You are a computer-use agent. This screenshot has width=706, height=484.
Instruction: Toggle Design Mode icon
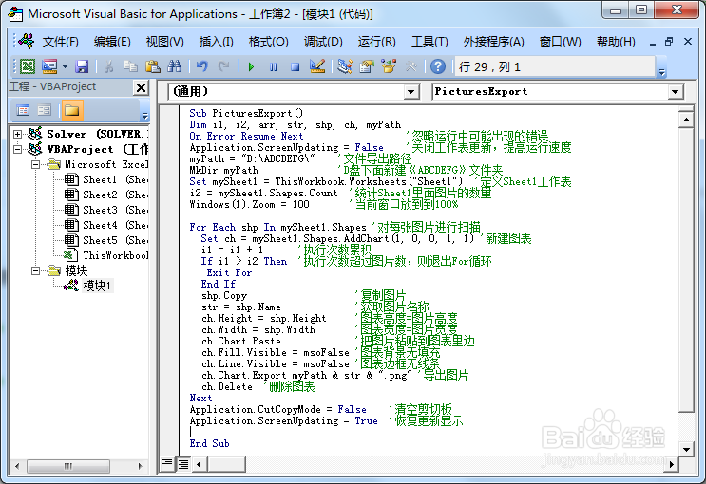317,67
